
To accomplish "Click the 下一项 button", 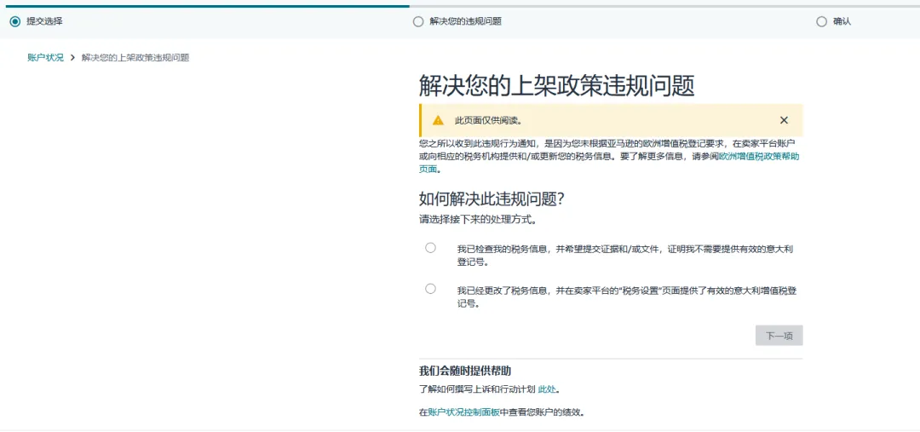I will [x=779, y=336].
